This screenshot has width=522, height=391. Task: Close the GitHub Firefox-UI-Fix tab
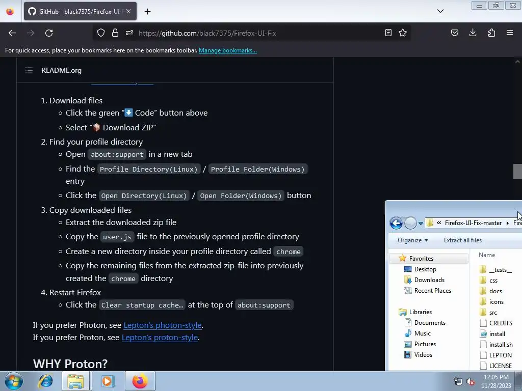(x=128, y=11)
